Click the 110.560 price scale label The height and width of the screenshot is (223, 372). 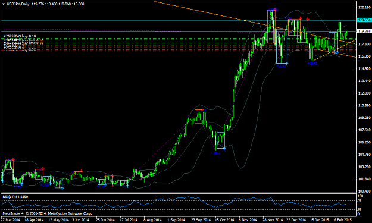[x=364, y=105]
